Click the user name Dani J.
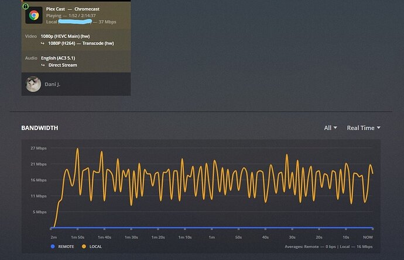Screen dimensions: 404x260 53,84
